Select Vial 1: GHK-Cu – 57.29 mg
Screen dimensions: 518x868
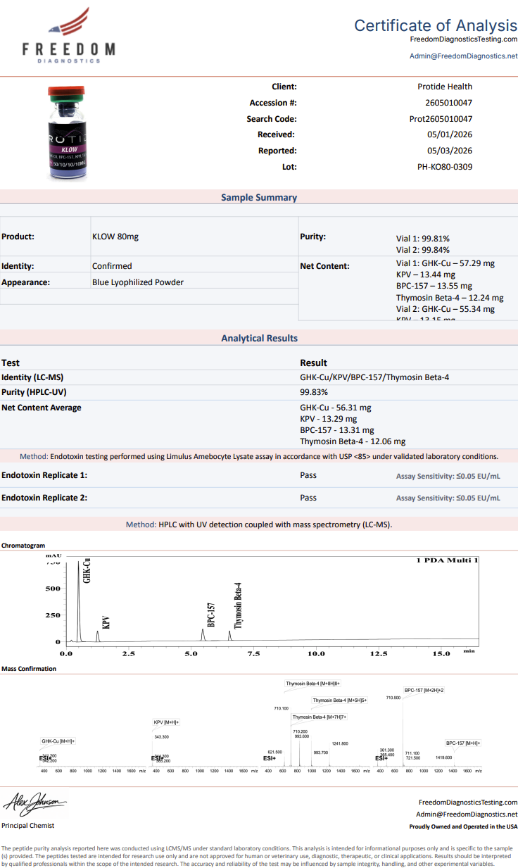[446, 263]
